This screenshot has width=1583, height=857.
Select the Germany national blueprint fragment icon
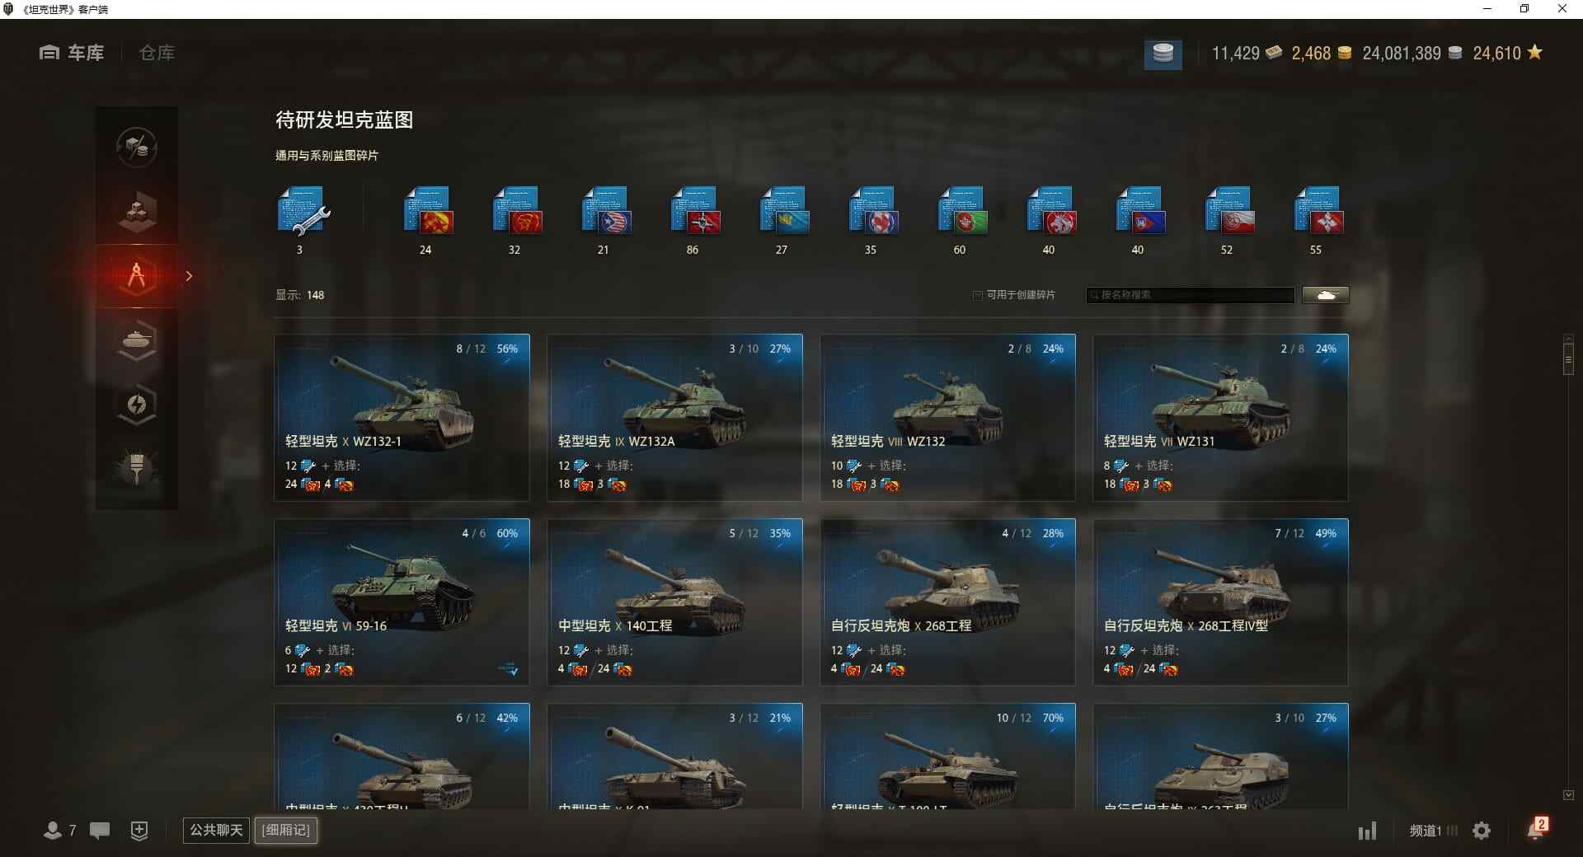click(x=695, y=212)
